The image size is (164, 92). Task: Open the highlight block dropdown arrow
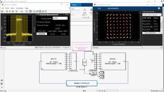(x=18, y=11)
